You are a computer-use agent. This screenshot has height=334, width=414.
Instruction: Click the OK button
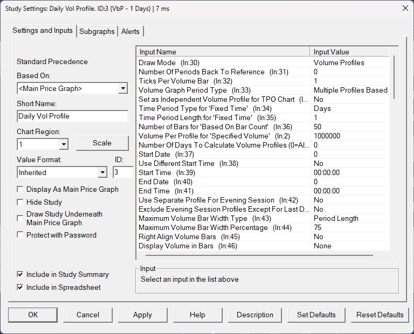pyautogui.click(x=33, y=315)
